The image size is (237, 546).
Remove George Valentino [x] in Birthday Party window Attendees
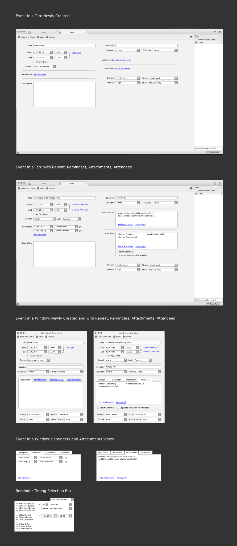[116, 386]
